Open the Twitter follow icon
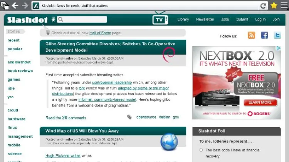Viewport: 289px width, 162px height. (277, 35)
